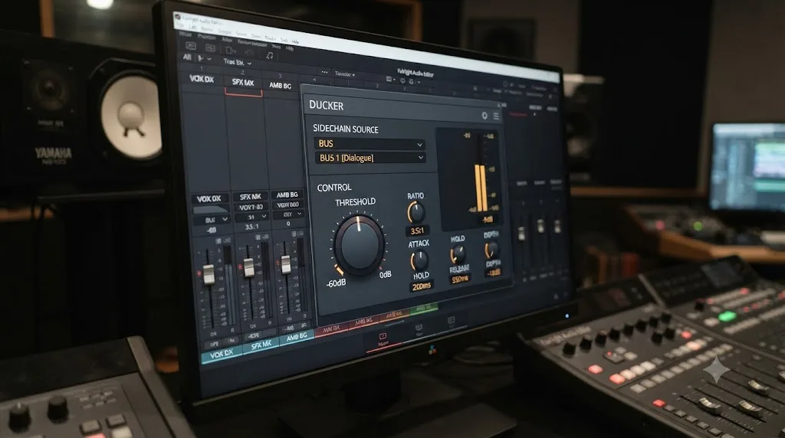This screenshot has width=785, height=438.
Task: Click the cyan VOX DX label at bottom
Action: pos(222,354)
